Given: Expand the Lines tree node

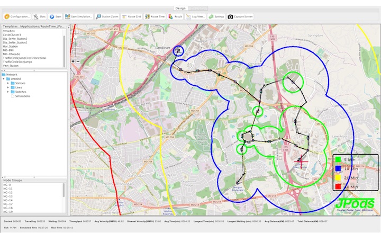Looking at the screenshot, I should click(8, 87).
